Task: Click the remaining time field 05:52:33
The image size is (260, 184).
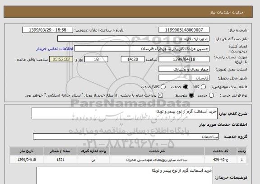Action: (61, 59)
